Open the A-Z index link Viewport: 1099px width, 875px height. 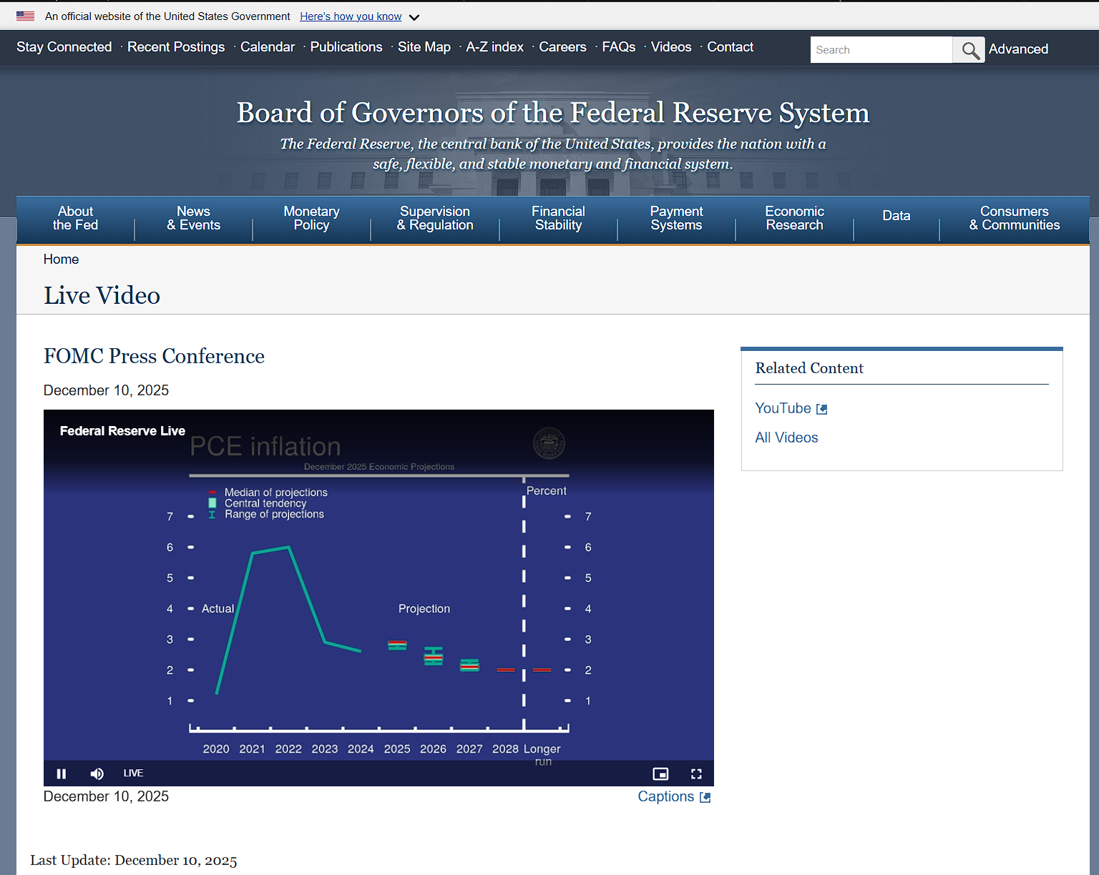point(495,47)
